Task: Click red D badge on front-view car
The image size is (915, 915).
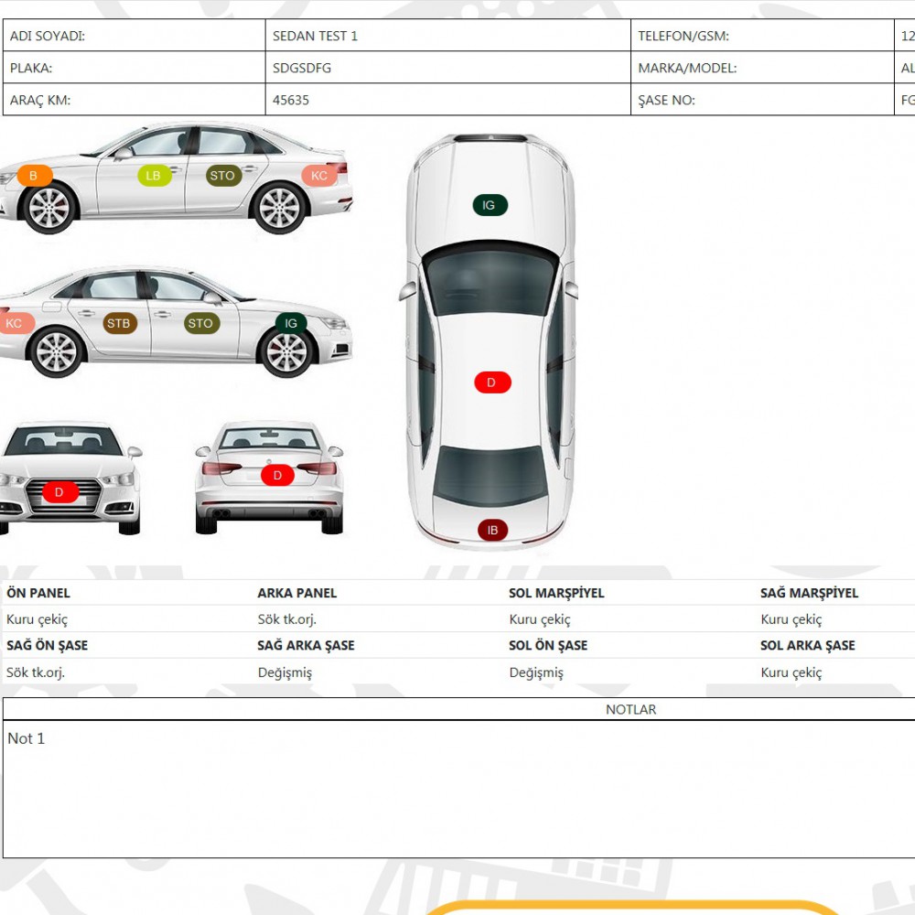Action: (59, 492)
